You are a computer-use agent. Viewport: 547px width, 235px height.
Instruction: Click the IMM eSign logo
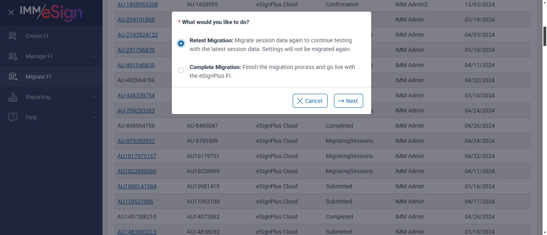pyautogui.click(x=51, y=13)
